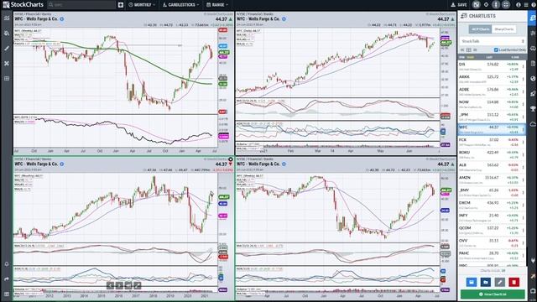Image resolution: width=537 pixels, height=302 pixels.
Task: Switch to the SharpCharts tab
Action: 503,29
